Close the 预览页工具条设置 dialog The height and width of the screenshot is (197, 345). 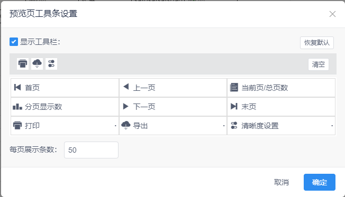(332, 14)
